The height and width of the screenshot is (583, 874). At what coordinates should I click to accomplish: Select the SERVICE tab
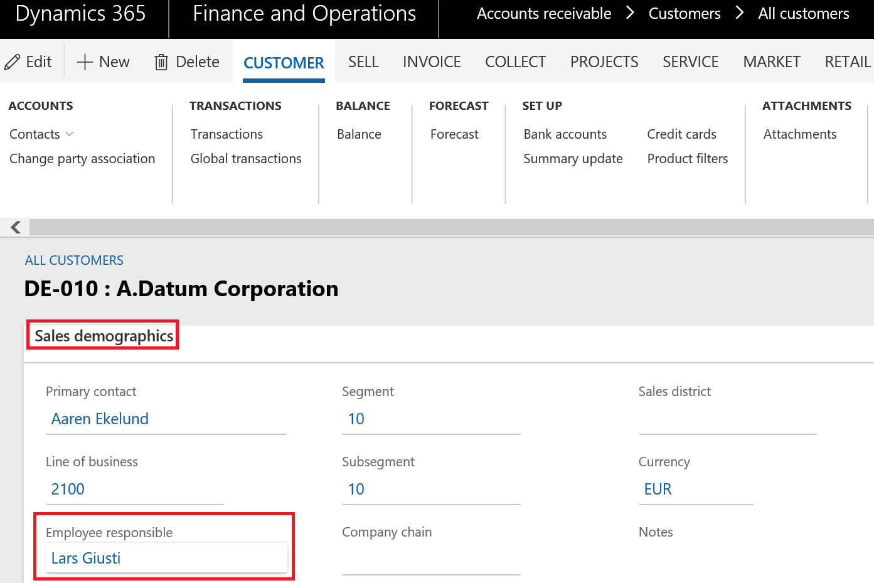[x=691, y=62]
